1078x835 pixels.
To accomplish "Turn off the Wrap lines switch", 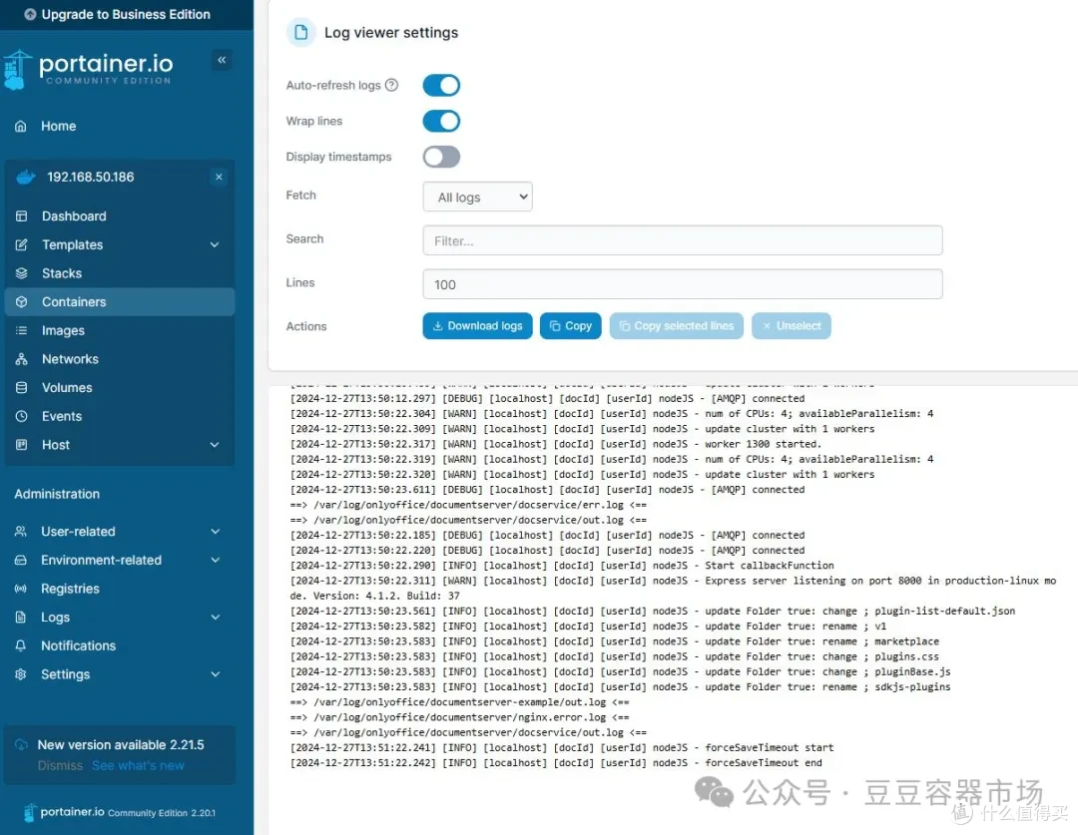I will [441, 121].
